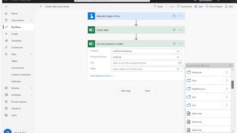This screenshot has height=133, width=237.
Task: Open more options for Create table
Action: click(x=181, y=30)
